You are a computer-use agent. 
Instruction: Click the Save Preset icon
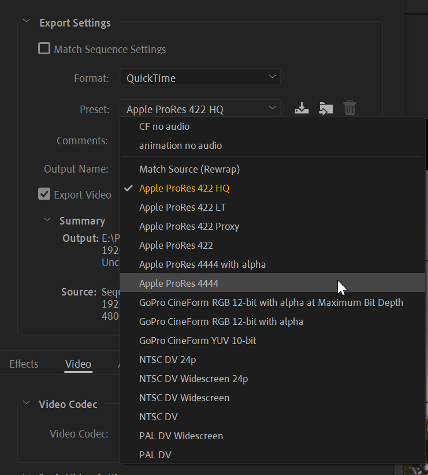coord(302,108)
